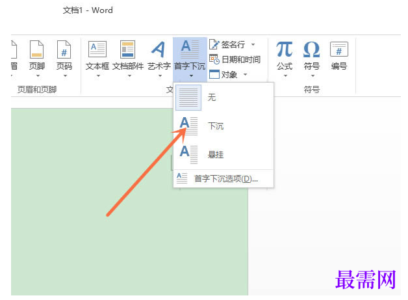Image resolution: width=408 pixels, height=300 pixels.
Task: Click the 符号 group label below ribbon
Action: click(312, 90)
